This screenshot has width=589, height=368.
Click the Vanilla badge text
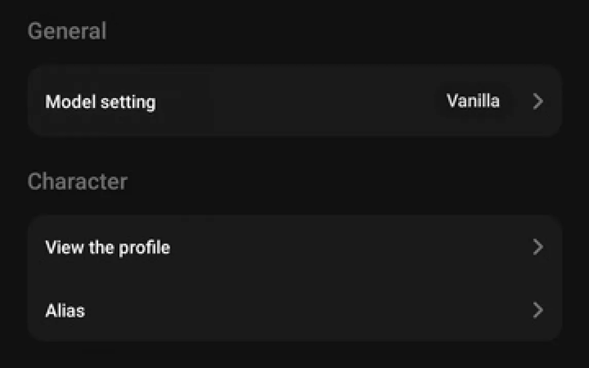coord(473,101)
